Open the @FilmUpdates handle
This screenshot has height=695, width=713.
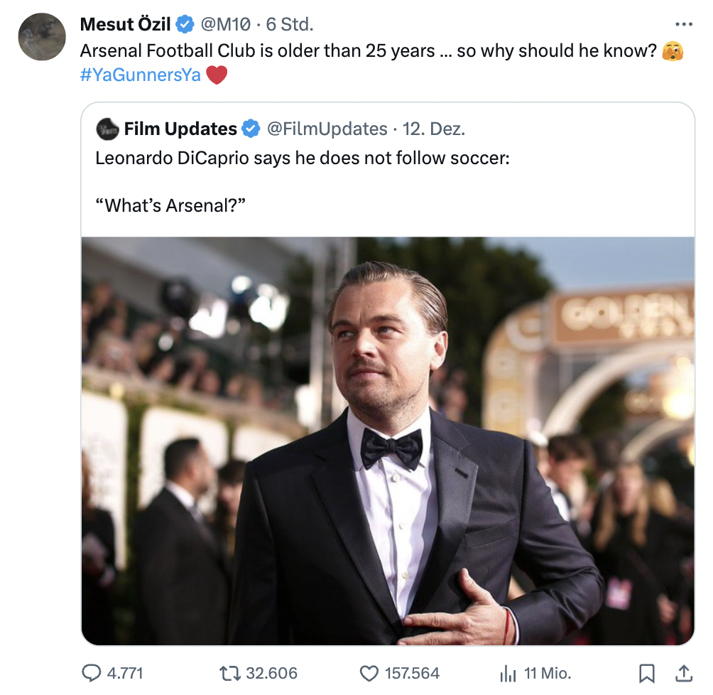[327, 129]
